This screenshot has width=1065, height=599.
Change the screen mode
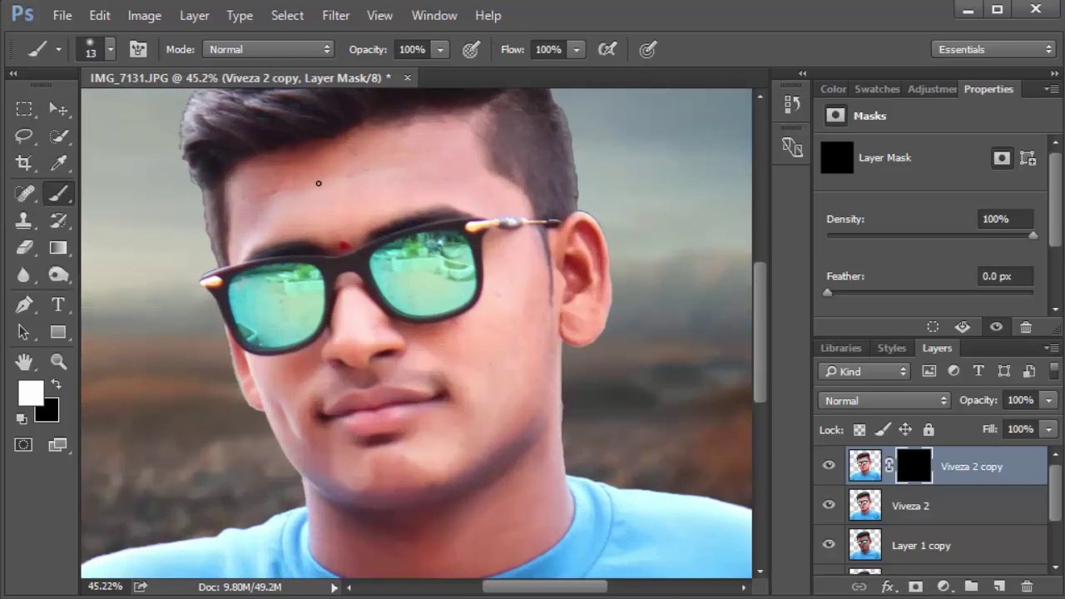tap(57, 445)
